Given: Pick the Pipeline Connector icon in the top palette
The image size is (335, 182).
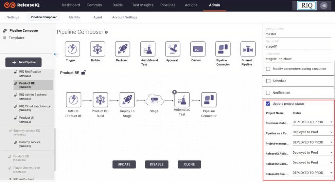Looking at the screenshot, I should tap(223, 49).
